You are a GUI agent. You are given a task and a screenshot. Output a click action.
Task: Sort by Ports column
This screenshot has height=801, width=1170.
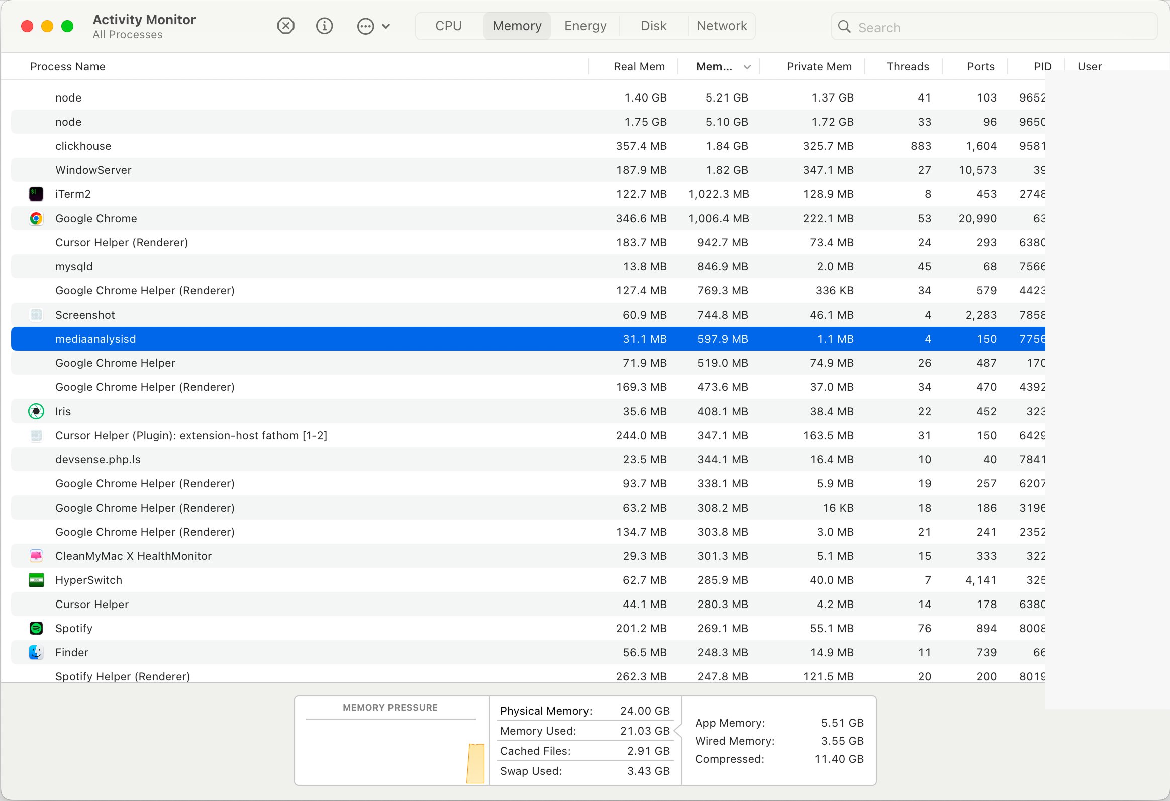pos(980,66)
